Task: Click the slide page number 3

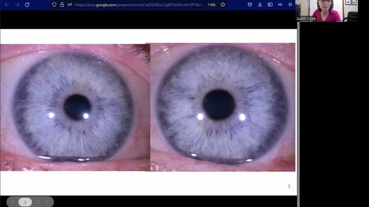Action: coord(289,186)
